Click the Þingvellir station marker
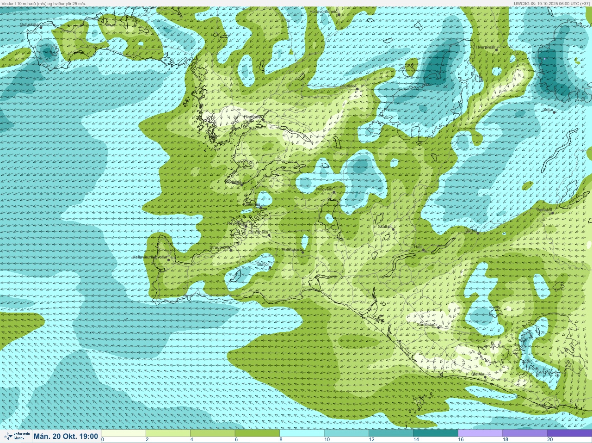592x443 pixels. 333,191
